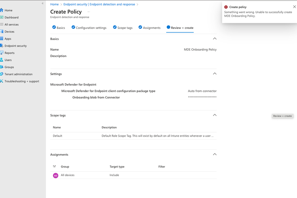Click the Name column header in Scope tags
Viewport: 297px width, 198px height.
[57, 128]
